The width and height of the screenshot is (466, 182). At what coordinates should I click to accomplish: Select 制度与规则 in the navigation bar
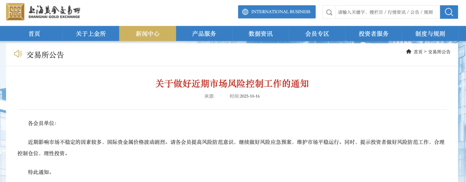[430, 34]
